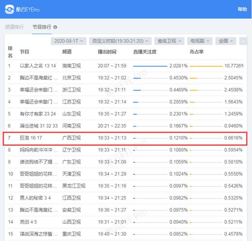Click the 0.0852% attention value
The height and width of the screenshot is (241, 252).
coord(179,234)
